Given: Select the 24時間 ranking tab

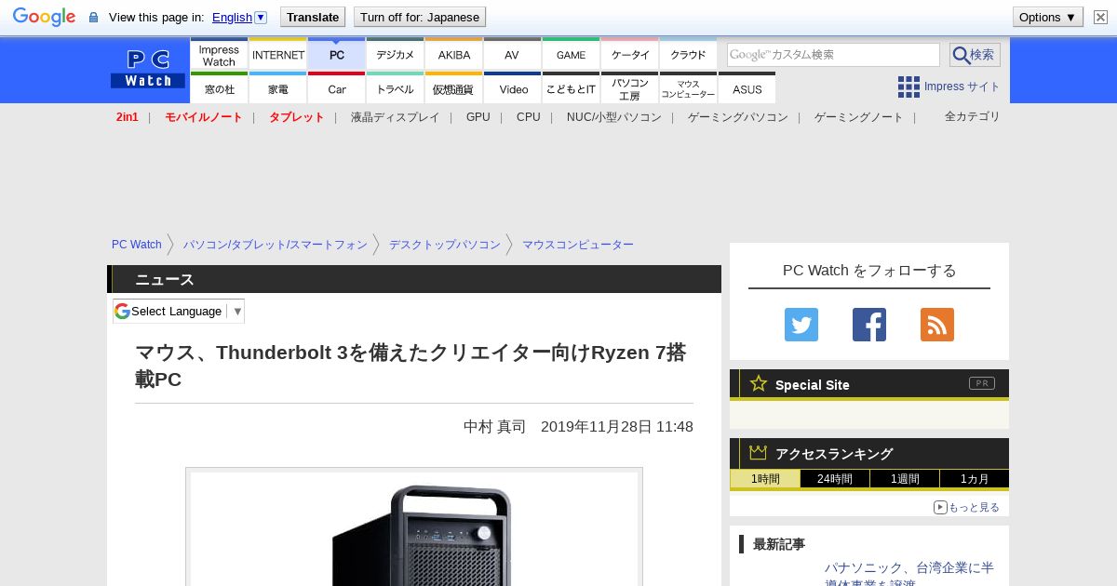Looking at the screenshot, I should coord(835,479).
